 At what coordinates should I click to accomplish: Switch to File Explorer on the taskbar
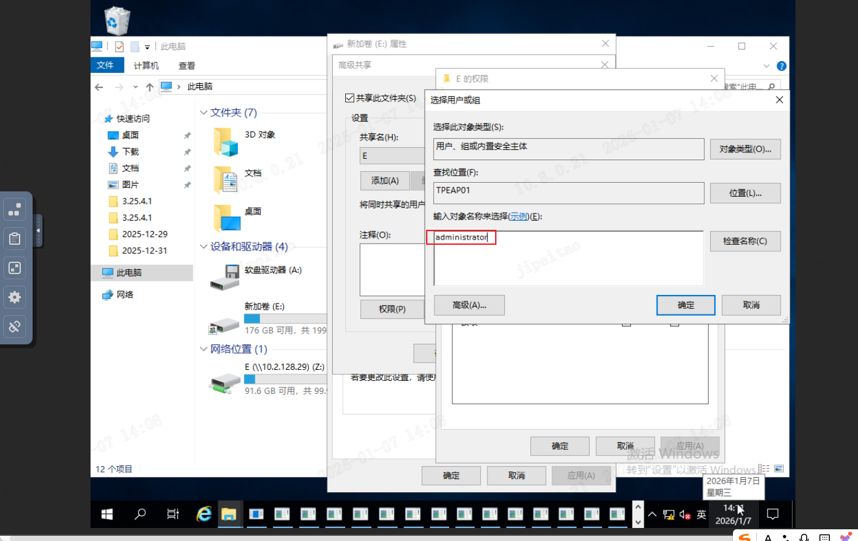pos(229,514)
